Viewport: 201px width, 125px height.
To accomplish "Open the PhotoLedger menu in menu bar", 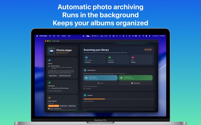I will point(43,36).
